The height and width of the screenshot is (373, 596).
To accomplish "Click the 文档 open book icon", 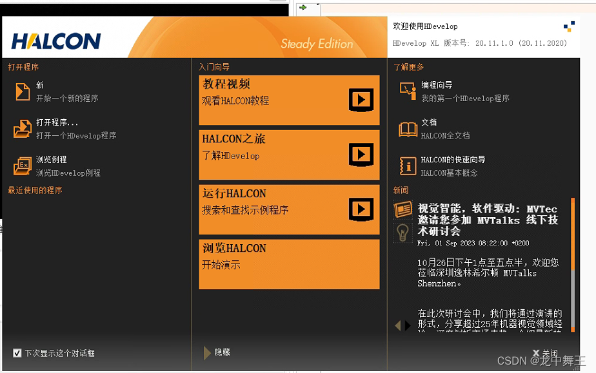I will pos(408,129).
